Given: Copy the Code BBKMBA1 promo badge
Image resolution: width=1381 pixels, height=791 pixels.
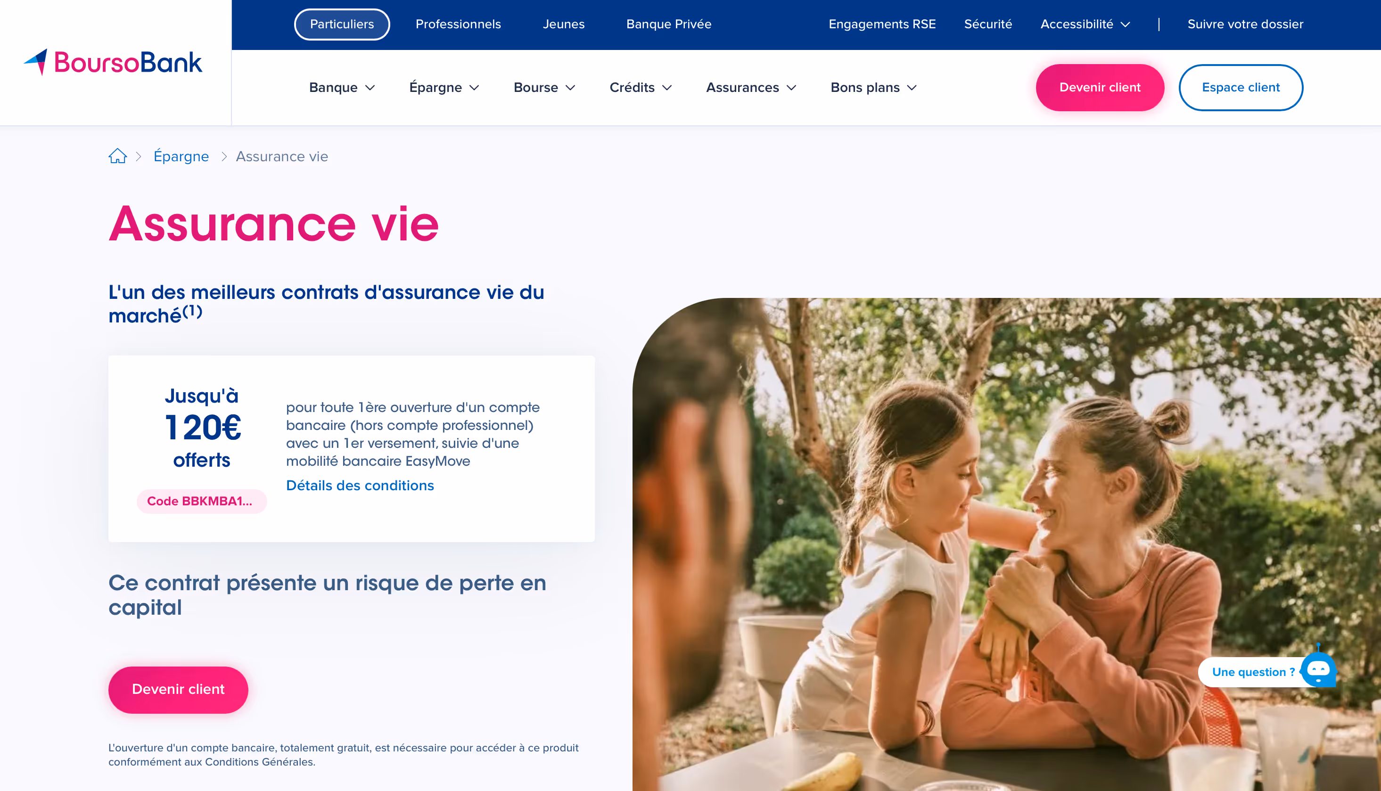Looking at the screenshot, I should tap(201, 501).
